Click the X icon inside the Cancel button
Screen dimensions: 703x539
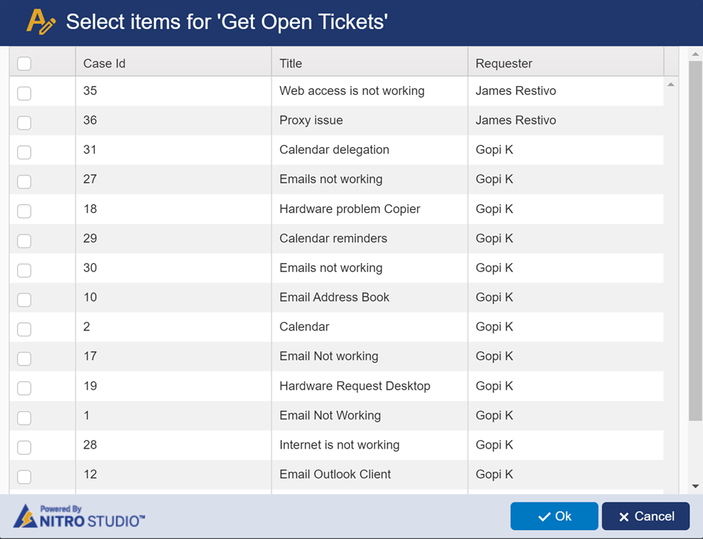(623, 516)
